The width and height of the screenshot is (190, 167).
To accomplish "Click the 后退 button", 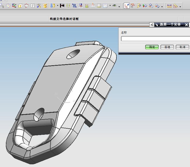I will coord(167,47).
